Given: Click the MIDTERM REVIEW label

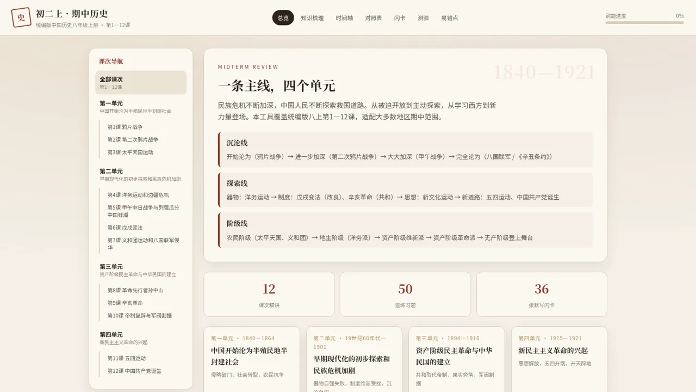Looking at the screenshot, I should [x=248, y=67].
